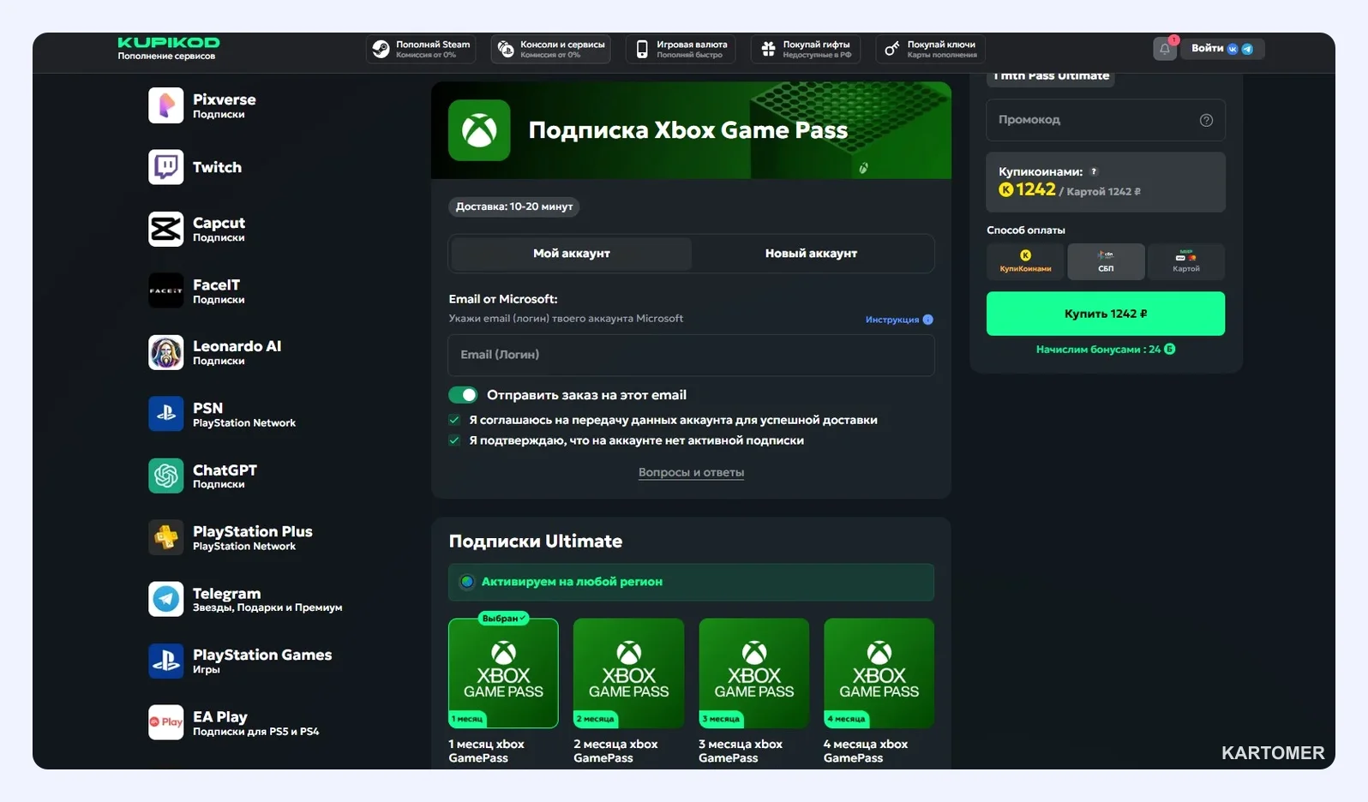Click the phone icon for Игровая валюта
Image resolution: width=1368 pixels, height=802 pixels.
642,49
